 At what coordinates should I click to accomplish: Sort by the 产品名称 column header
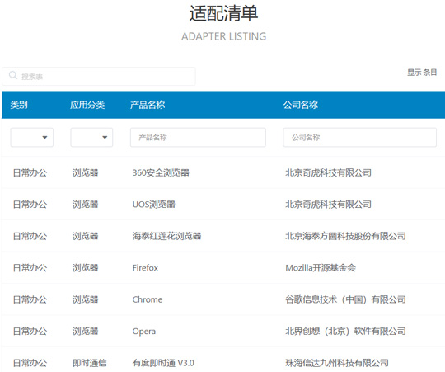point(148,105)
